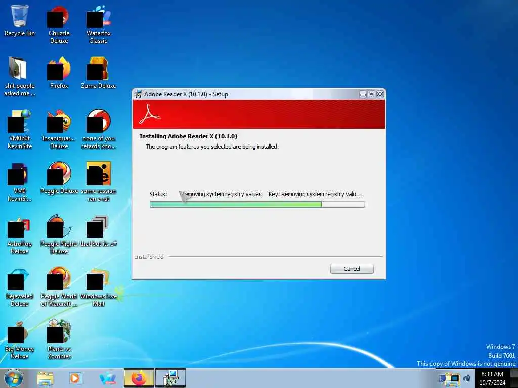This screenshot has height=388, width=518.
Task: Click the setup icon in dialog title bar
Action: (x=138, y=94)
